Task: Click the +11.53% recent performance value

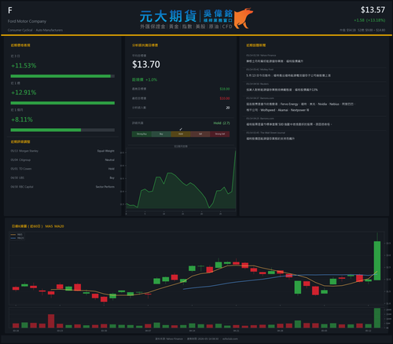Action: pos(24,65)
